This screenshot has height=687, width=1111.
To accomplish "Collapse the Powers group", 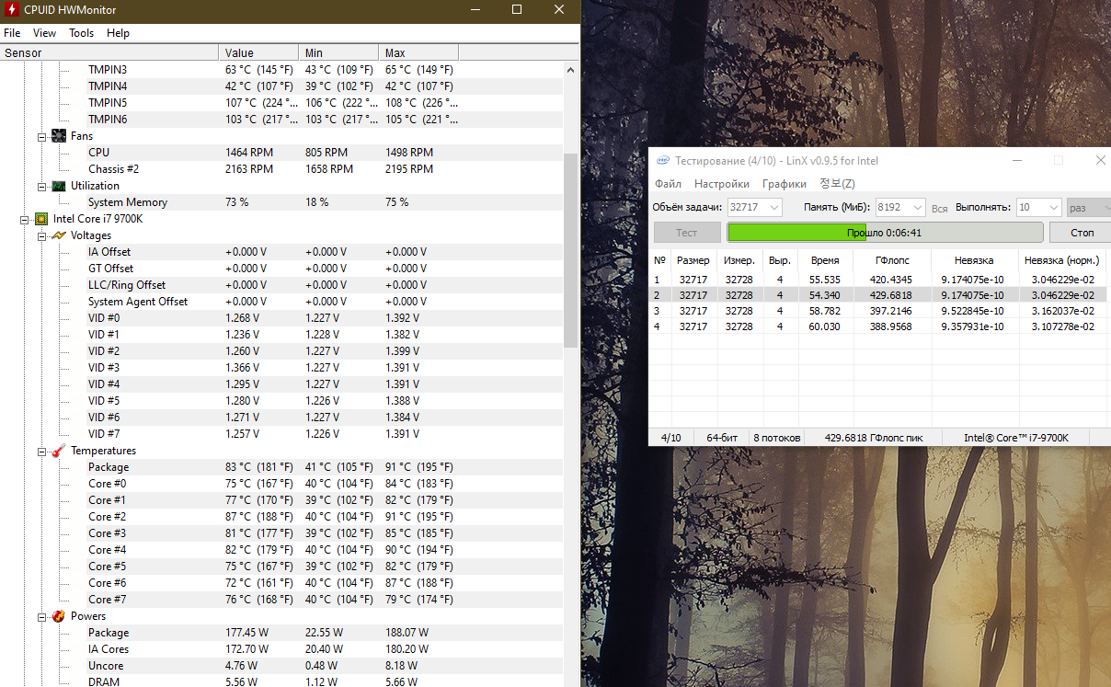I will click(41, 616).
